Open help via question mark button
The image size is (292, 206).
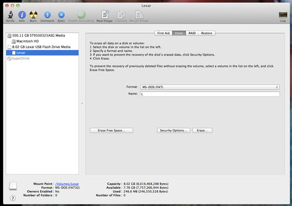13,198
